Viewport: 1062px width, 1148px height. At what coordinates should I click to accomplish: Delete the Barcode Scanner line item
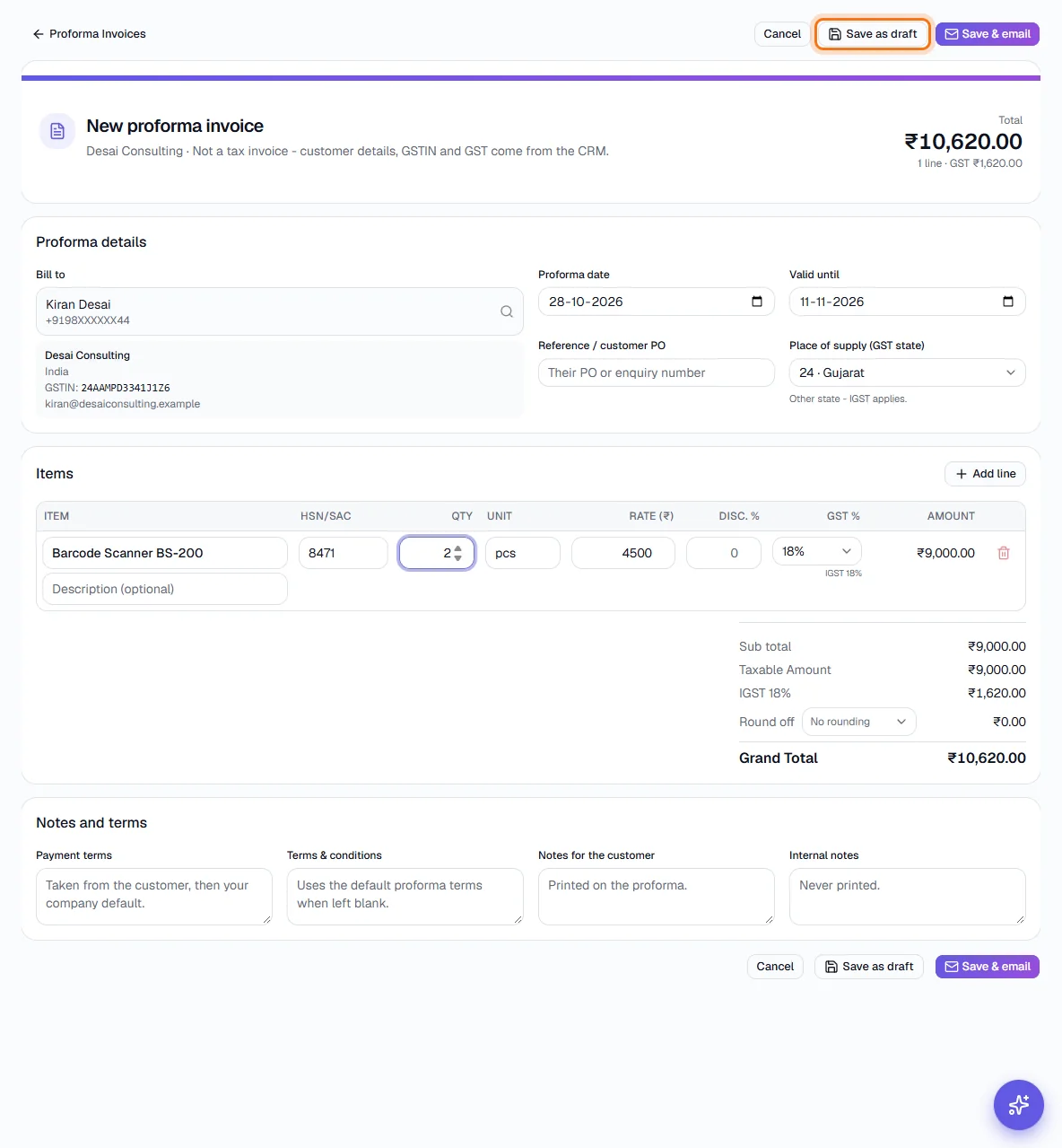click(1004, 553)
